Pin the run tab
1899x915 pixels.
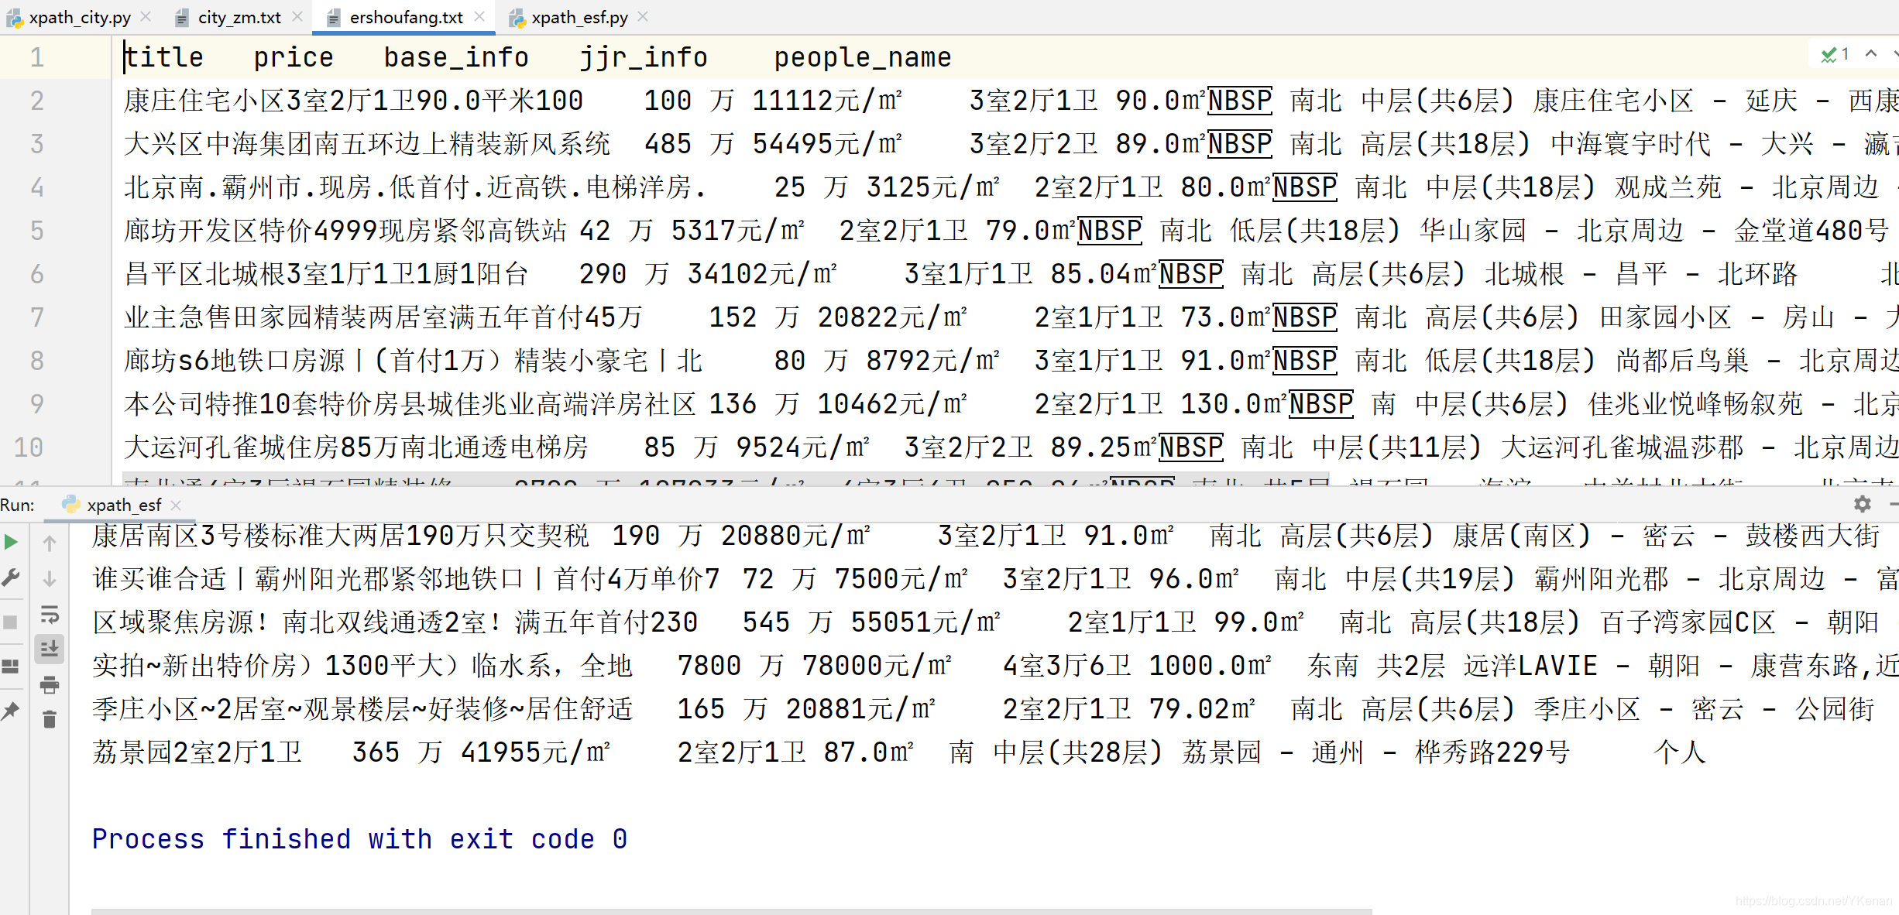[11, 711]
